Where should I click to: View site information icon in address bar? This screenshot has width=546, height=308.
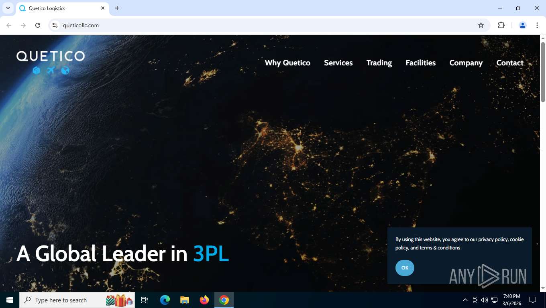(55, 25)
